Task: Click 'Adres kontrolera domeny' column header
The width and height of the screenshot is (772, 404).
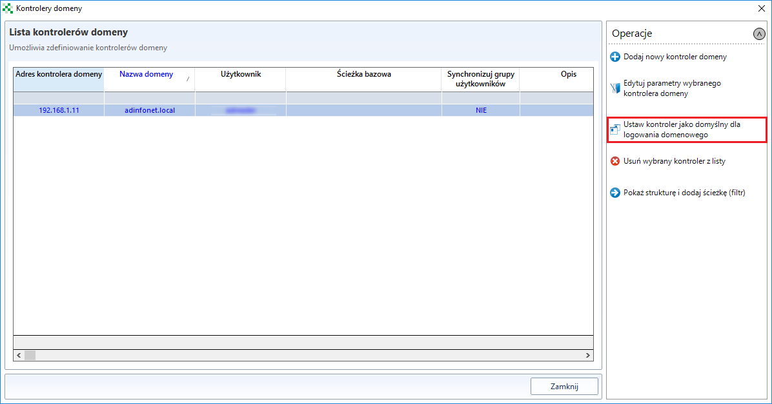Action: pyautogui.click(x=59, y=74)
